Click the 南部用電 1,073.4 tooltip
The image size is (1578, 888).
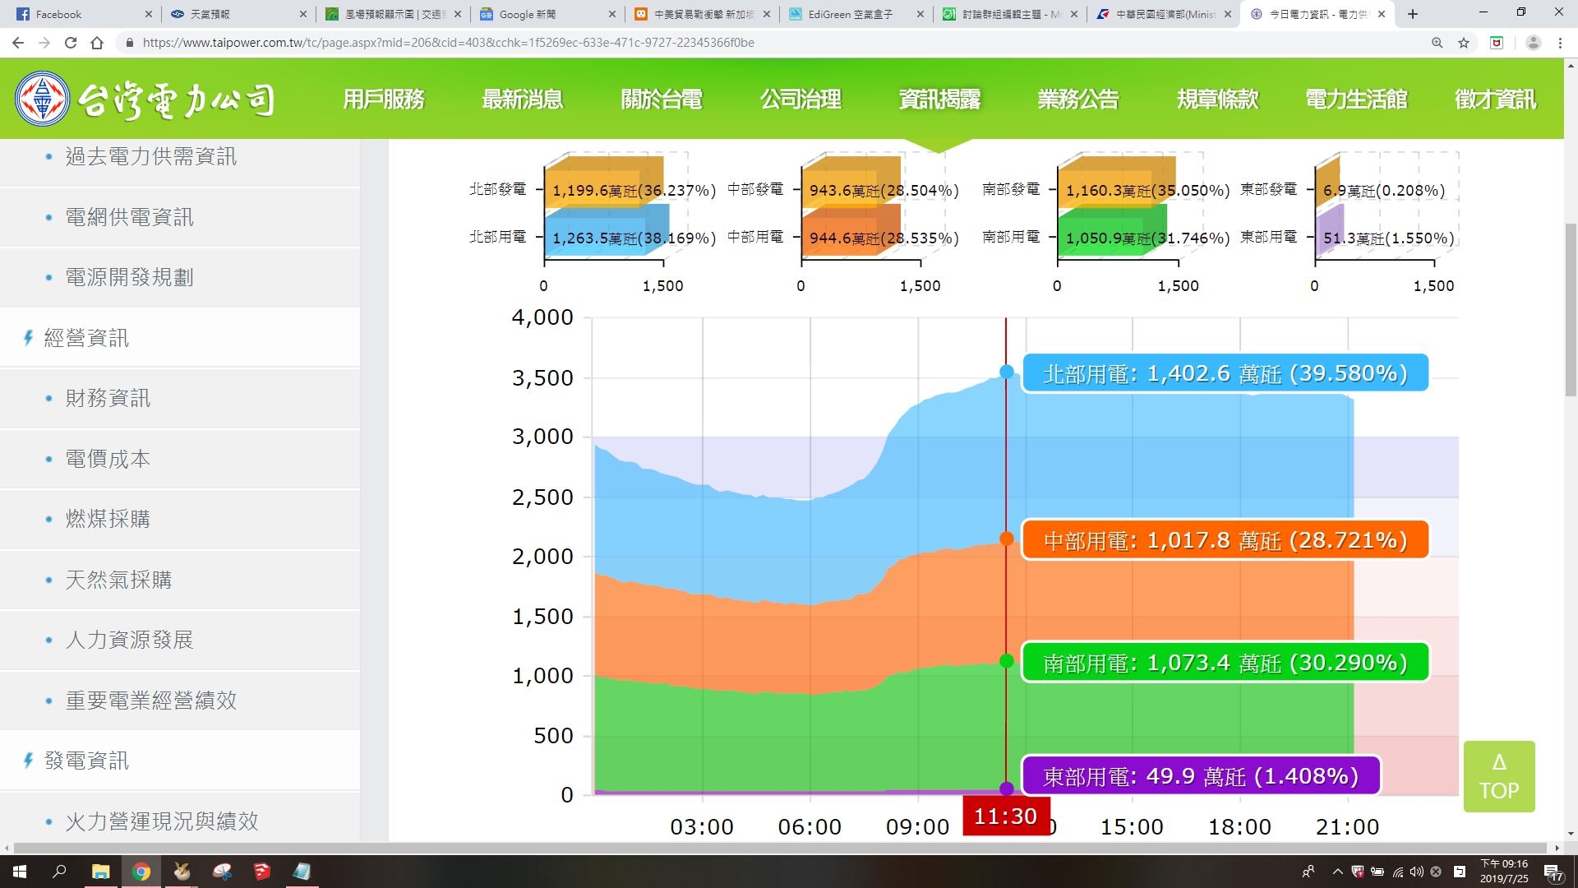coord(1225,662)
